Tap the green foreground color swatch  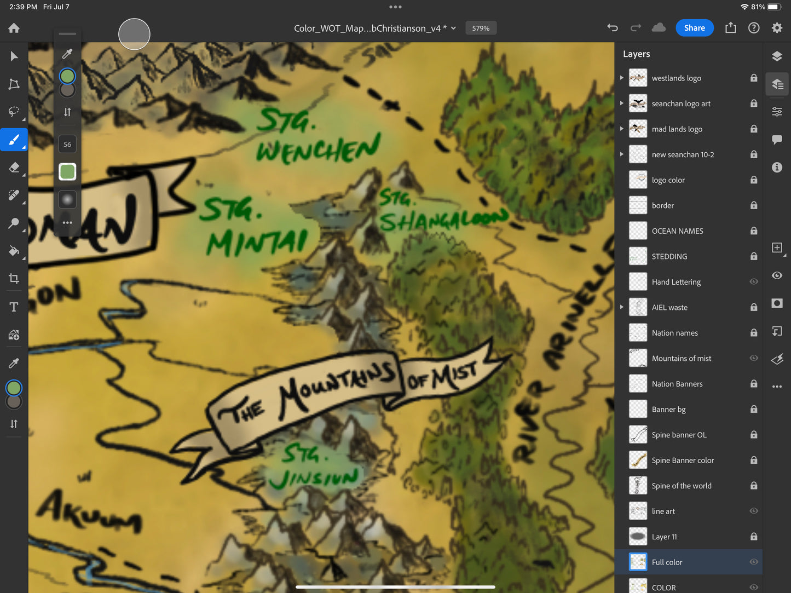click(x=14, y=388)
